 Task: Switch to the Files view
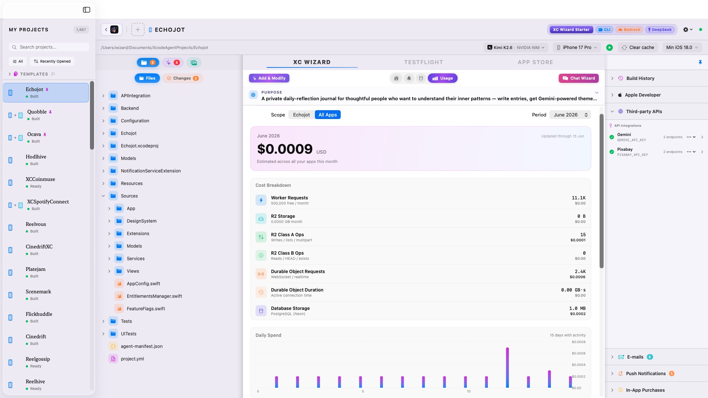[147, 78]
